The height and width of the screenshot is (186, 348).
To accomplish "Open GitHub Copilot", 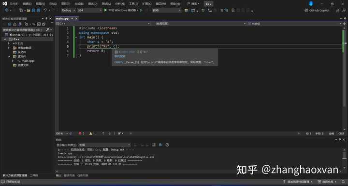I will [x=317, y=10].
